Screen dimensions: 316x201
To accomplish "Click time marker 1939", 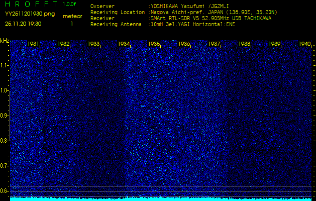I will (x=274, y=44).
